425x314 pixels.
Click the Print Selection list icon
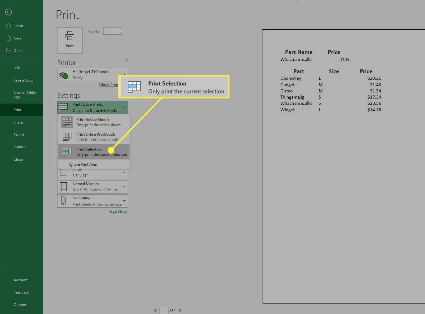tap(67, 151)
